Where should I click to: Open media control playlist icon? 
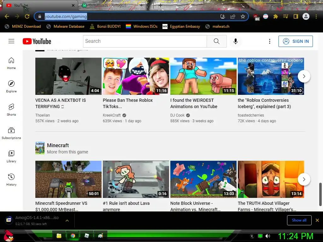285,16
